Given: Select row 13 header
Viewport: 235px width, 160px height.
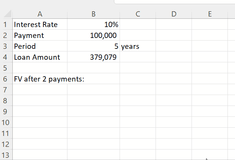Looking at the screenshot, I should click(6, 155).
